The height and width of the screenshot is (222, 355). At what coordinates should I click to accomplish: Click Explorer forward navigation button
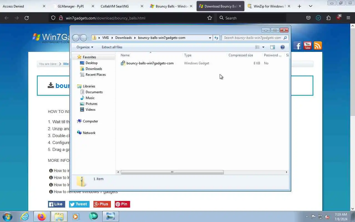(x=83, y=38)
